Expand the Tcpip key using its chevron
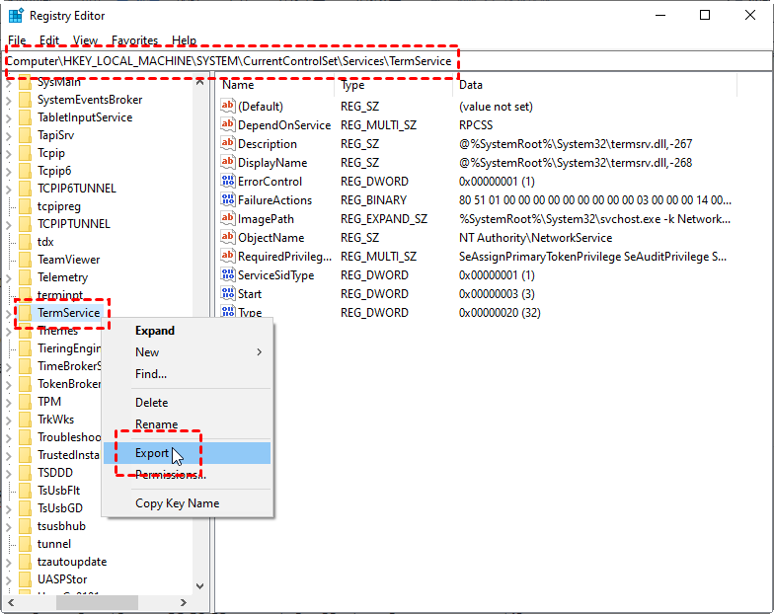 coord(9,153)
